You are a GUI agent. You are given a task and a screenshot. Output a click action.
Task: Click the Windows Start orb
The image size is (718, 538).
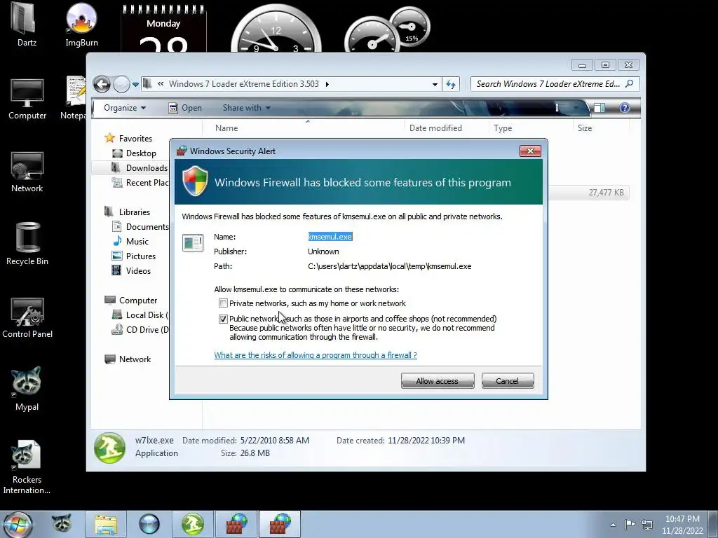click(x=18, y=524)
